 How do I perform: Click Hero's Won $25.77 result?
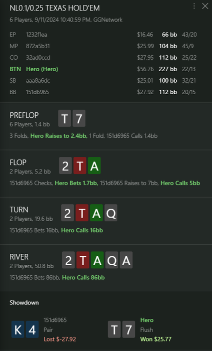[156, 339]
